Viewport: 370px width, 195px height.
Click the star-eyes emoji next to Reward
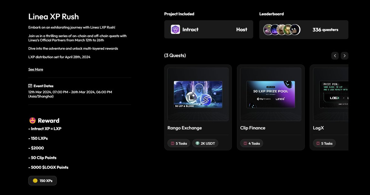[x=32, y=121]
